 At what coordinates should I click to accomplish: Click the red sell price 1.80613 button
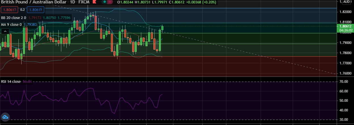(10, 10)
